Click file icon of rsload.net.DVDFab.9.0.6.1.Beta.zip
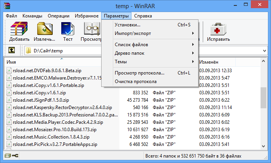271x163 pixels. coord(9,70)
